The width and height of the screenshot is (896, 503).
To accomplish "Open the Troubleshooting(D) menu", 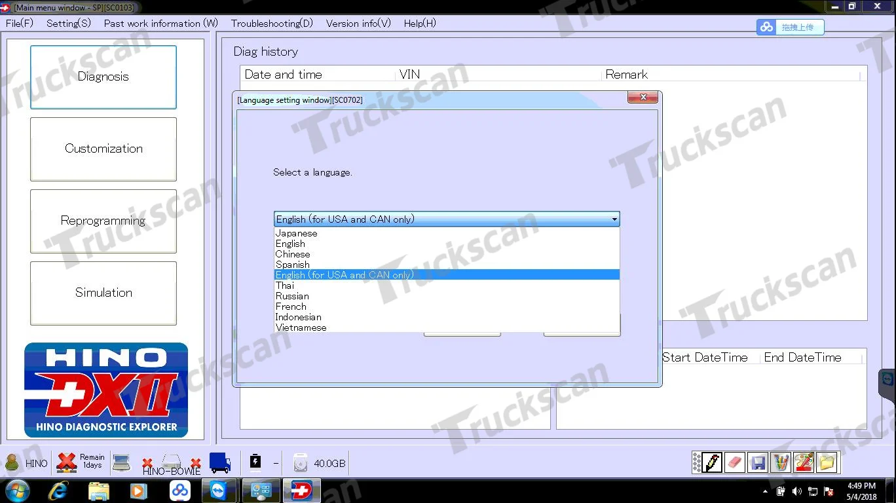I will (x=272, y=23).
